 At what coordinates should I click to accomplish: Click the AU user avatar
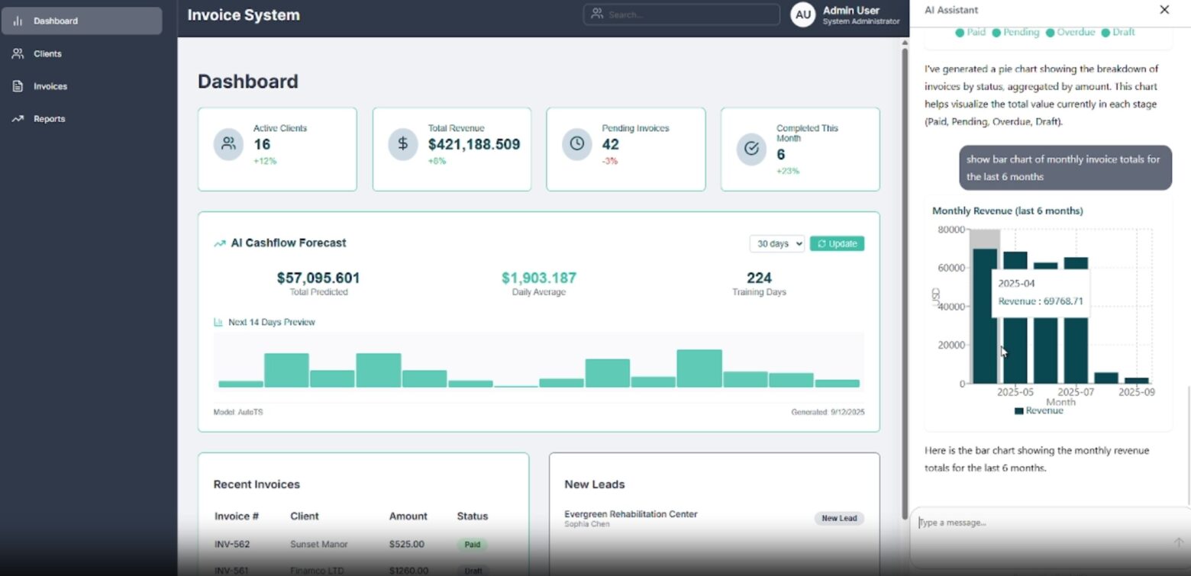point(803,14)
